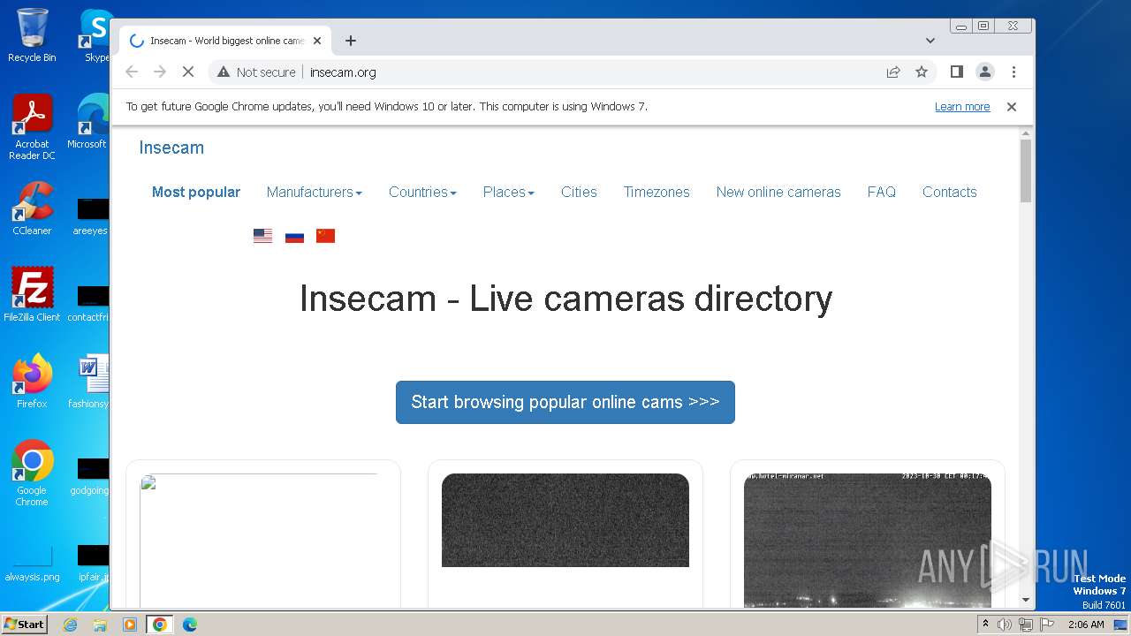Viewport: 1131px width, 636px height.
Task: Click the scrollbar down arrow
Action: [1026, 600]
